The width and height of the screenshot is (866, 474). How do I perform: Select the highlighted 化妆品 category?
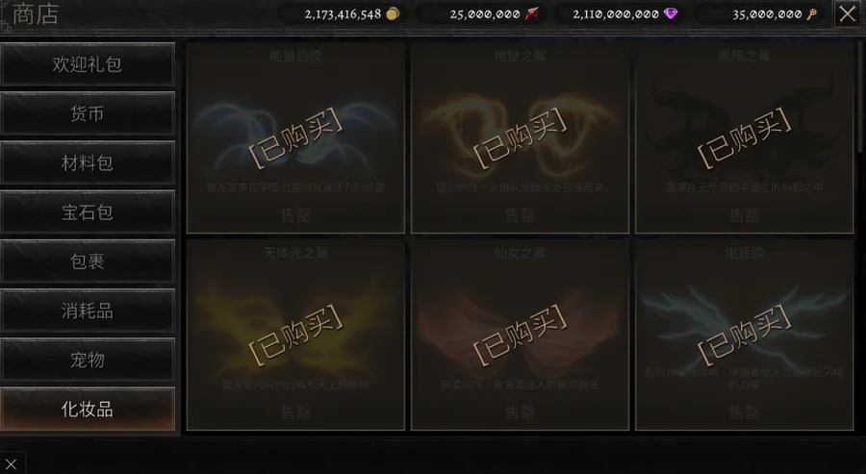pos(88,409)
